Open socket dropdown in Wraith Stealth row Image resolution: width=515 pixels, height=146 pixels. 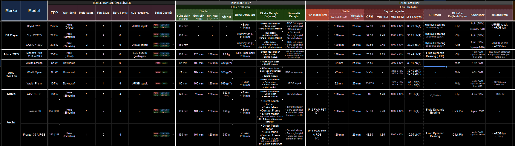coord(173,63)
